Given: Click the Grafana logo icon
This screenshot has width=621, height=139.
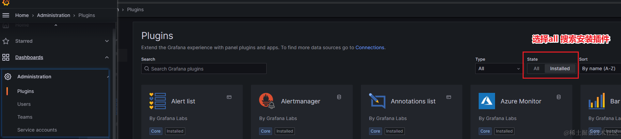Looking at the screenshot, I should pyautogui.click(x=6, y=3).
